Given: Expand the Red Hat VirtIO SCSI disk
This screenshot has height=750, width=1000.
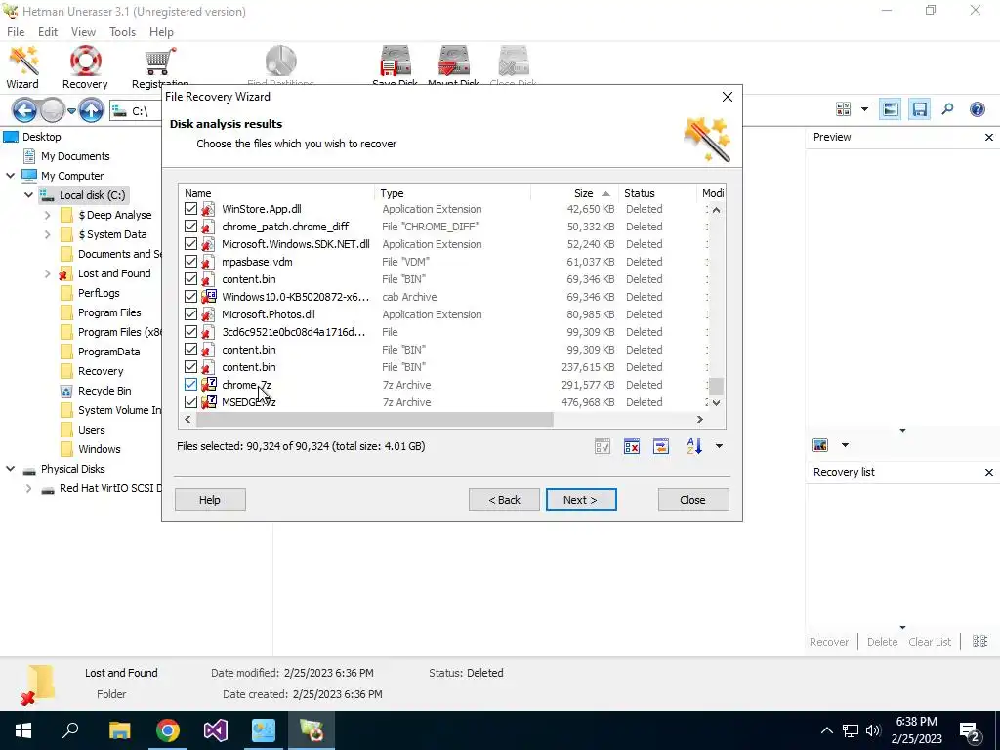Looking at the screenshot, I should coord(28,488).
